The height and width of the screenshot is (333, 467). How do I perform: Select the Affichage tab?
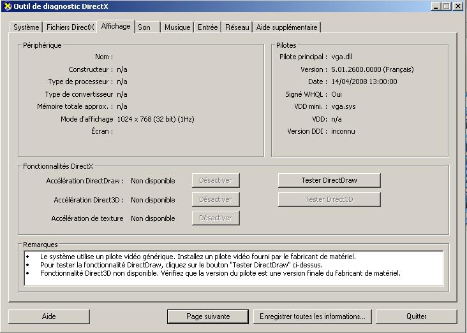coord(116,26)
